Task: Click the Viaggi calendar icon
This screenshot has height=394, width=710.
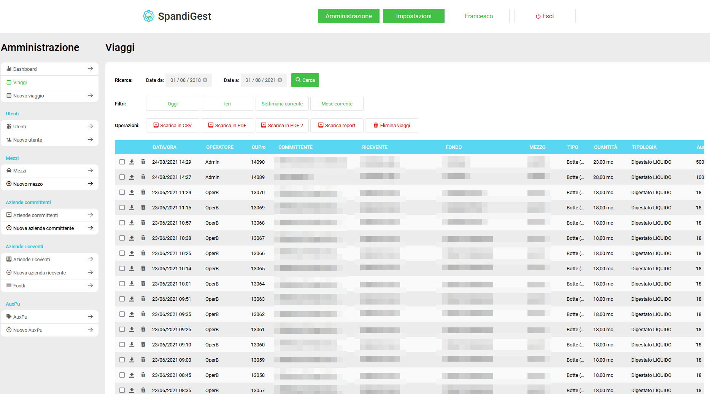Action: tap(9, 82)
